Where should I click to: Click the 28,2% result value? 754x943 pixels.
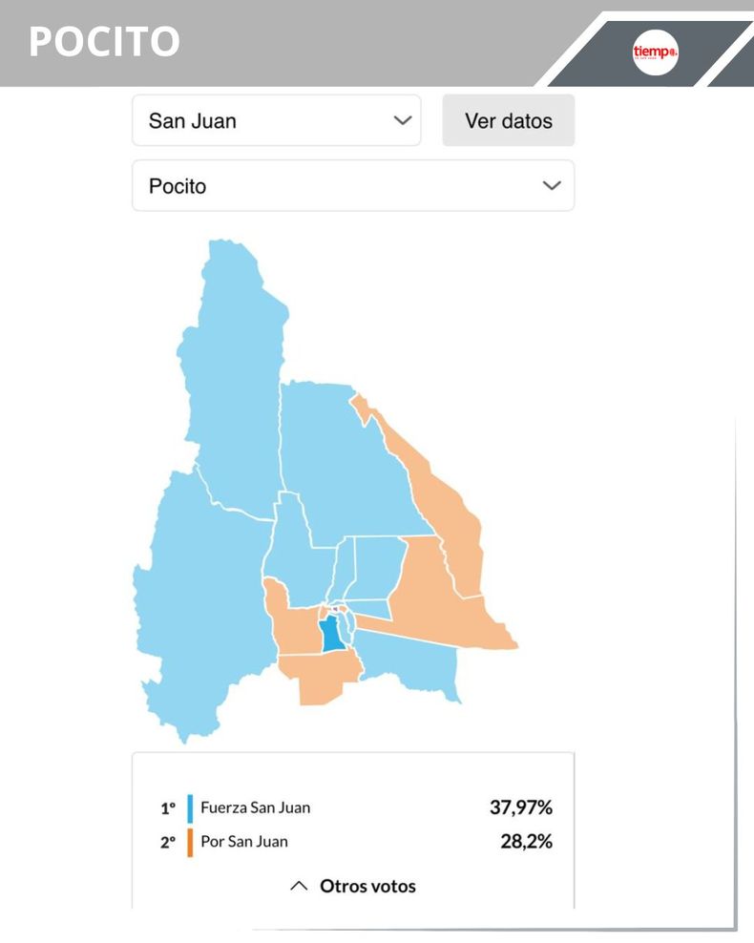(x=526, y=842)
